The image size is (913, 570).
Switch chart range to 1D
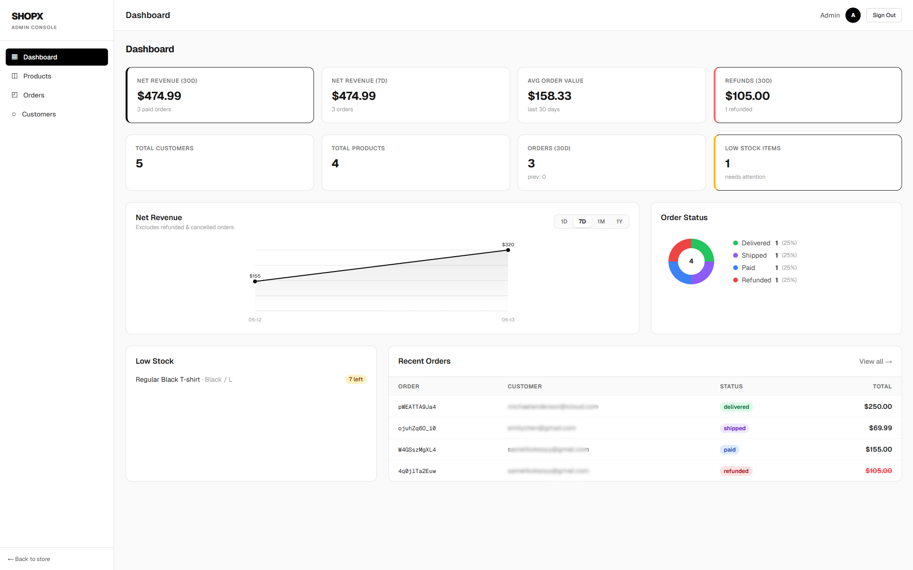point(564,222)
